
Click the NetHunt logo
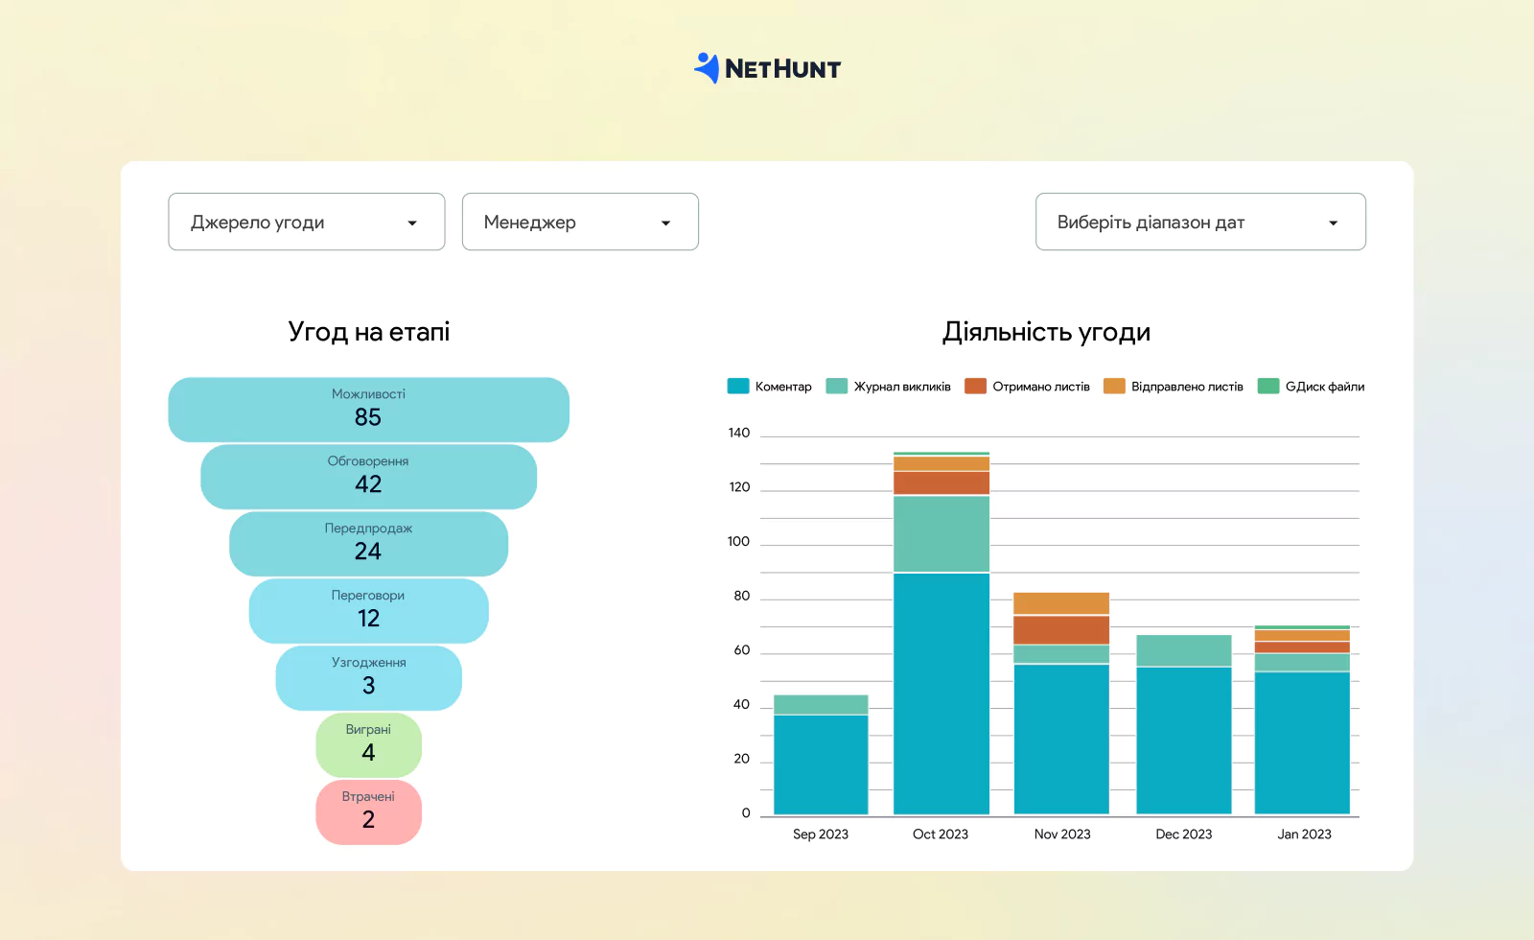(x=767, y=68)
